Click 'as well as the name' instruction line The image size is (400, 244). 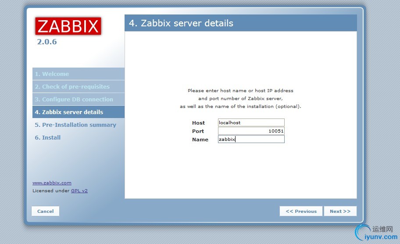click(x=240, y=107)
